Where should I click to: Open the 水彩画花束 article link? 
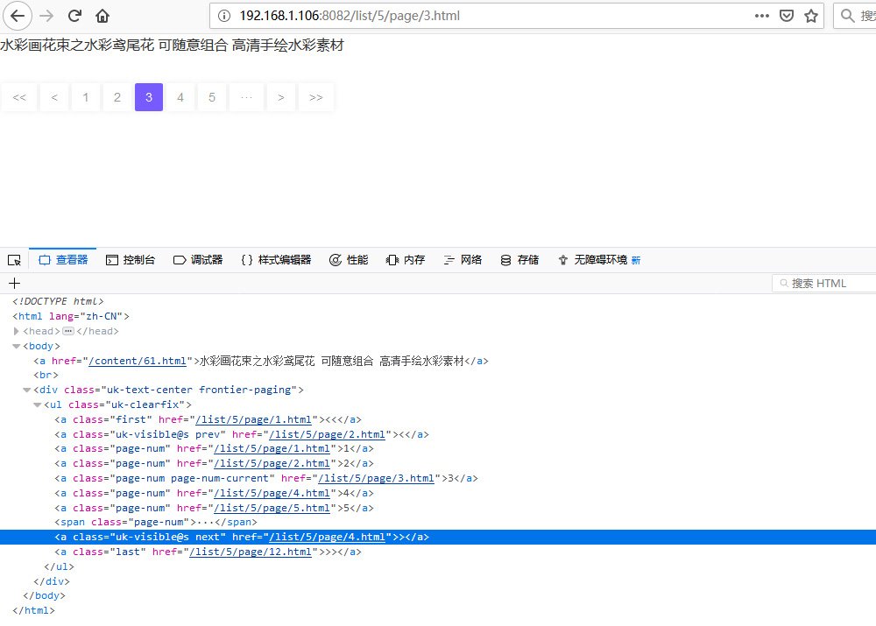pos(172,46)
